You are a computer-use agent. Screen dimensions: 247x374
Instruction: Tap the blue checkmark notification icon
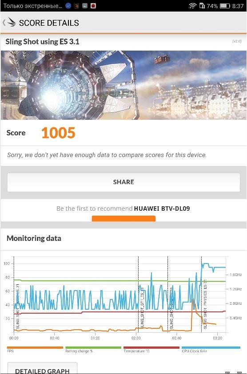pos(68,6)
